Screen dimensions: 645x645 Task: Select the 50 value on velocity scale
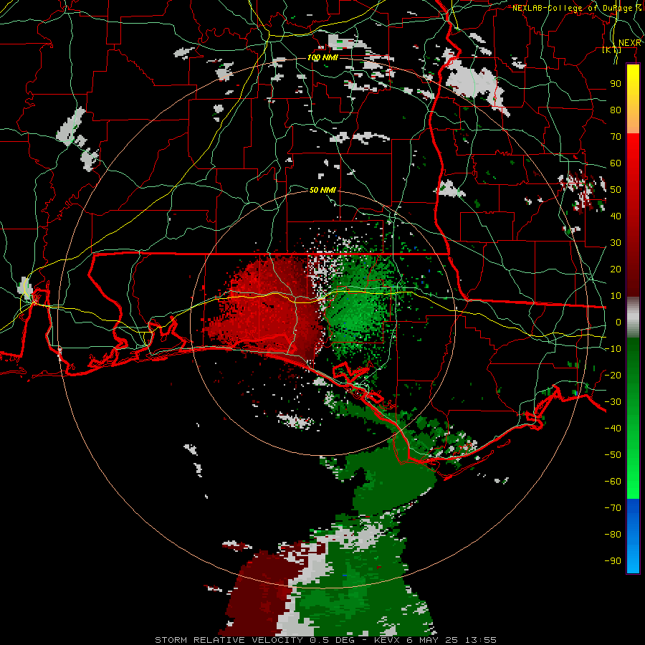click(x=616, y=190)
